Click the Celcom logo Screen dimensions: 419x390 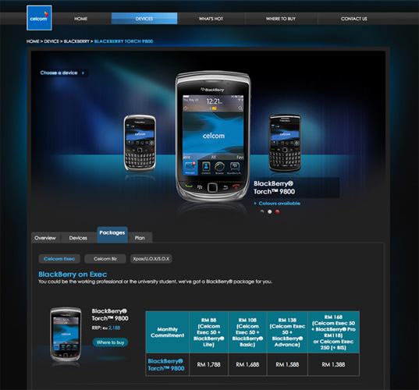tap(39, 18)
